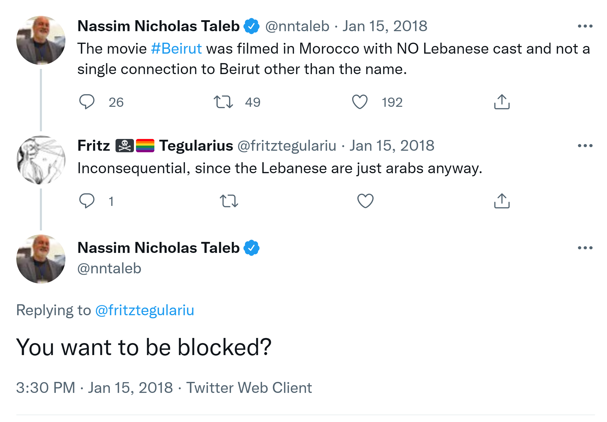
Task: Open the #Beirut hashtag link
Action: [176, 49]
